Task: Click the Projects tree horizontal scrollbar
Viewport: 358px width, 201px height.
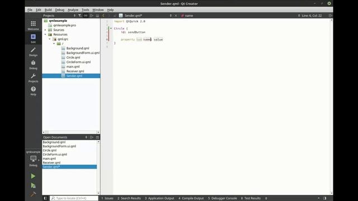Action: [71, 132]
